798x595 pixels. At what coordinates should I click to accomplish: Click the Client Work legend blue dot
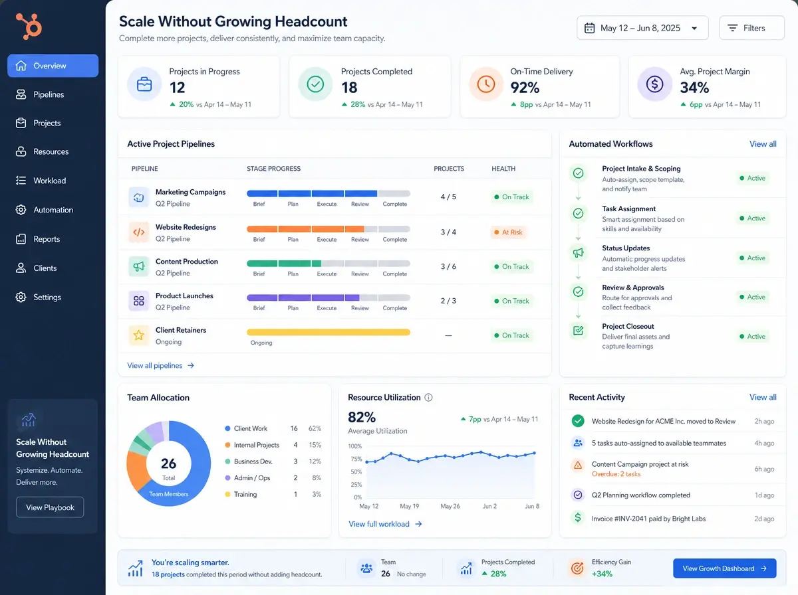227,428
